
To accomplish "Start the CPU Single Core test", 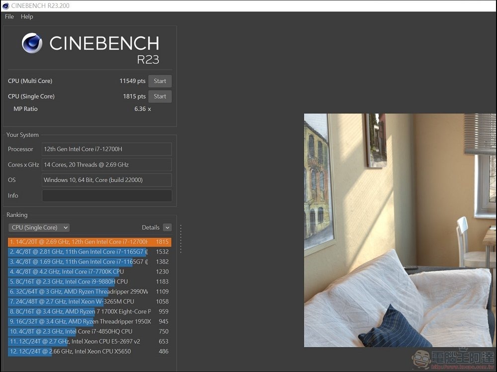I will click(x=160, y=96).
